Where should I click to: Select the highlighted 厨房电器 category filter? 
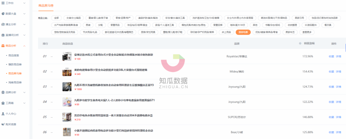coord(243,32)
